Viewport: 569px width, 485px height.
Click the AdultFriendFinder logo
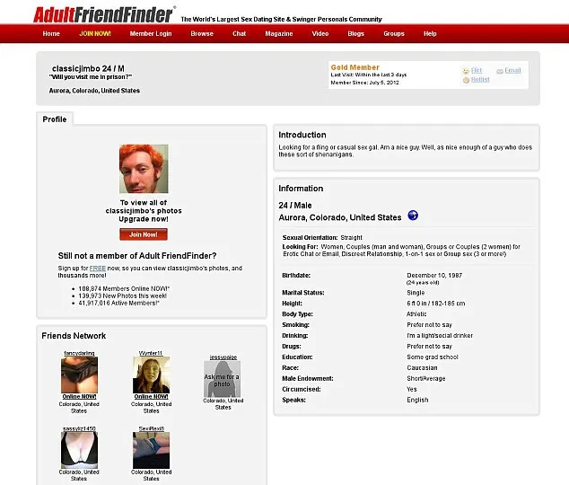(x=104, y=15)
